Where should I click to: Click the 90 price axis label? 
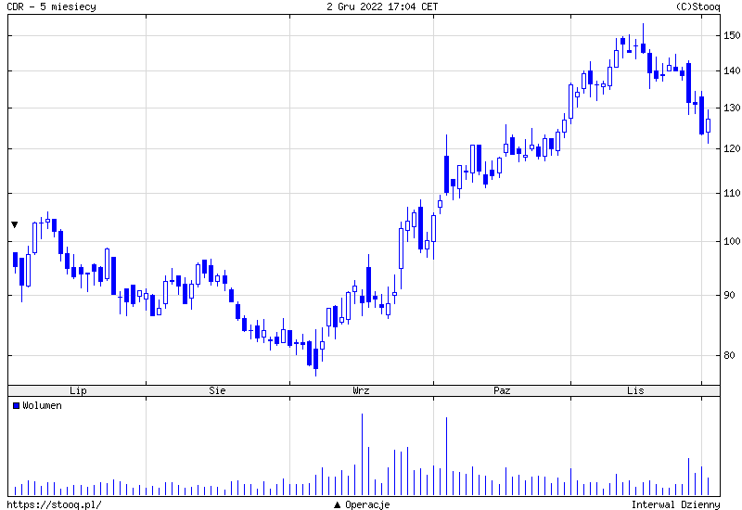729,296
